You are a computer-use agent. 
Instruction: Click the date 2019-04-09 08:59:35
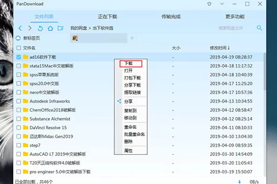tap(231, 145)
